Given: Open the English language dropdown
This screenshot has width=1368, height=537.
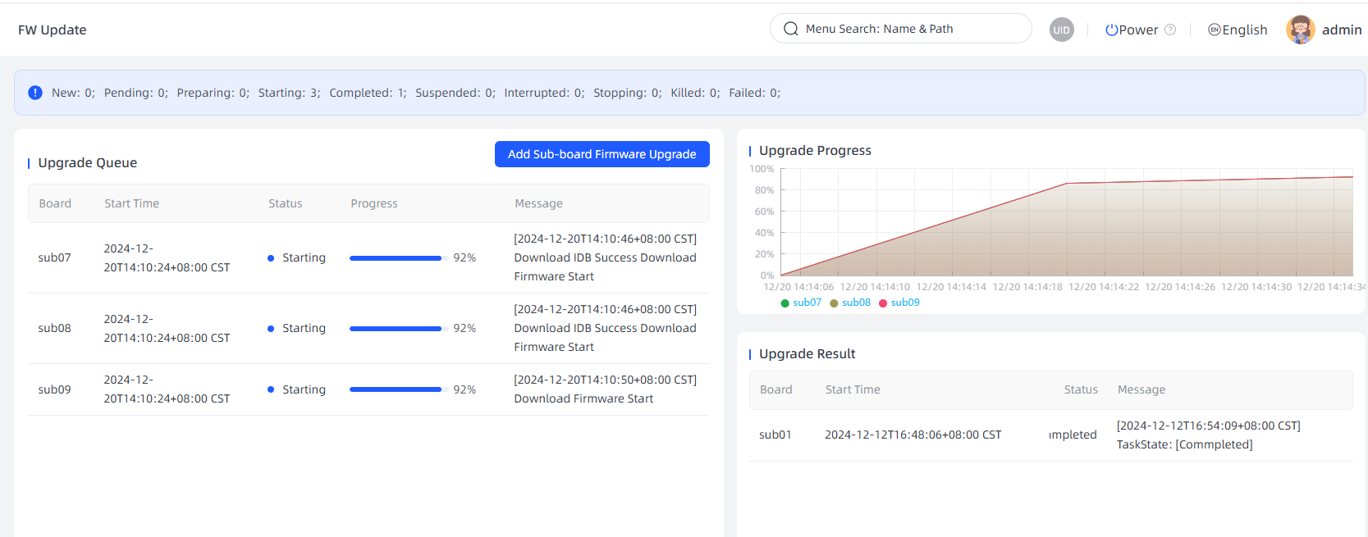Looking at the screenshot, I should [1238, 30].
